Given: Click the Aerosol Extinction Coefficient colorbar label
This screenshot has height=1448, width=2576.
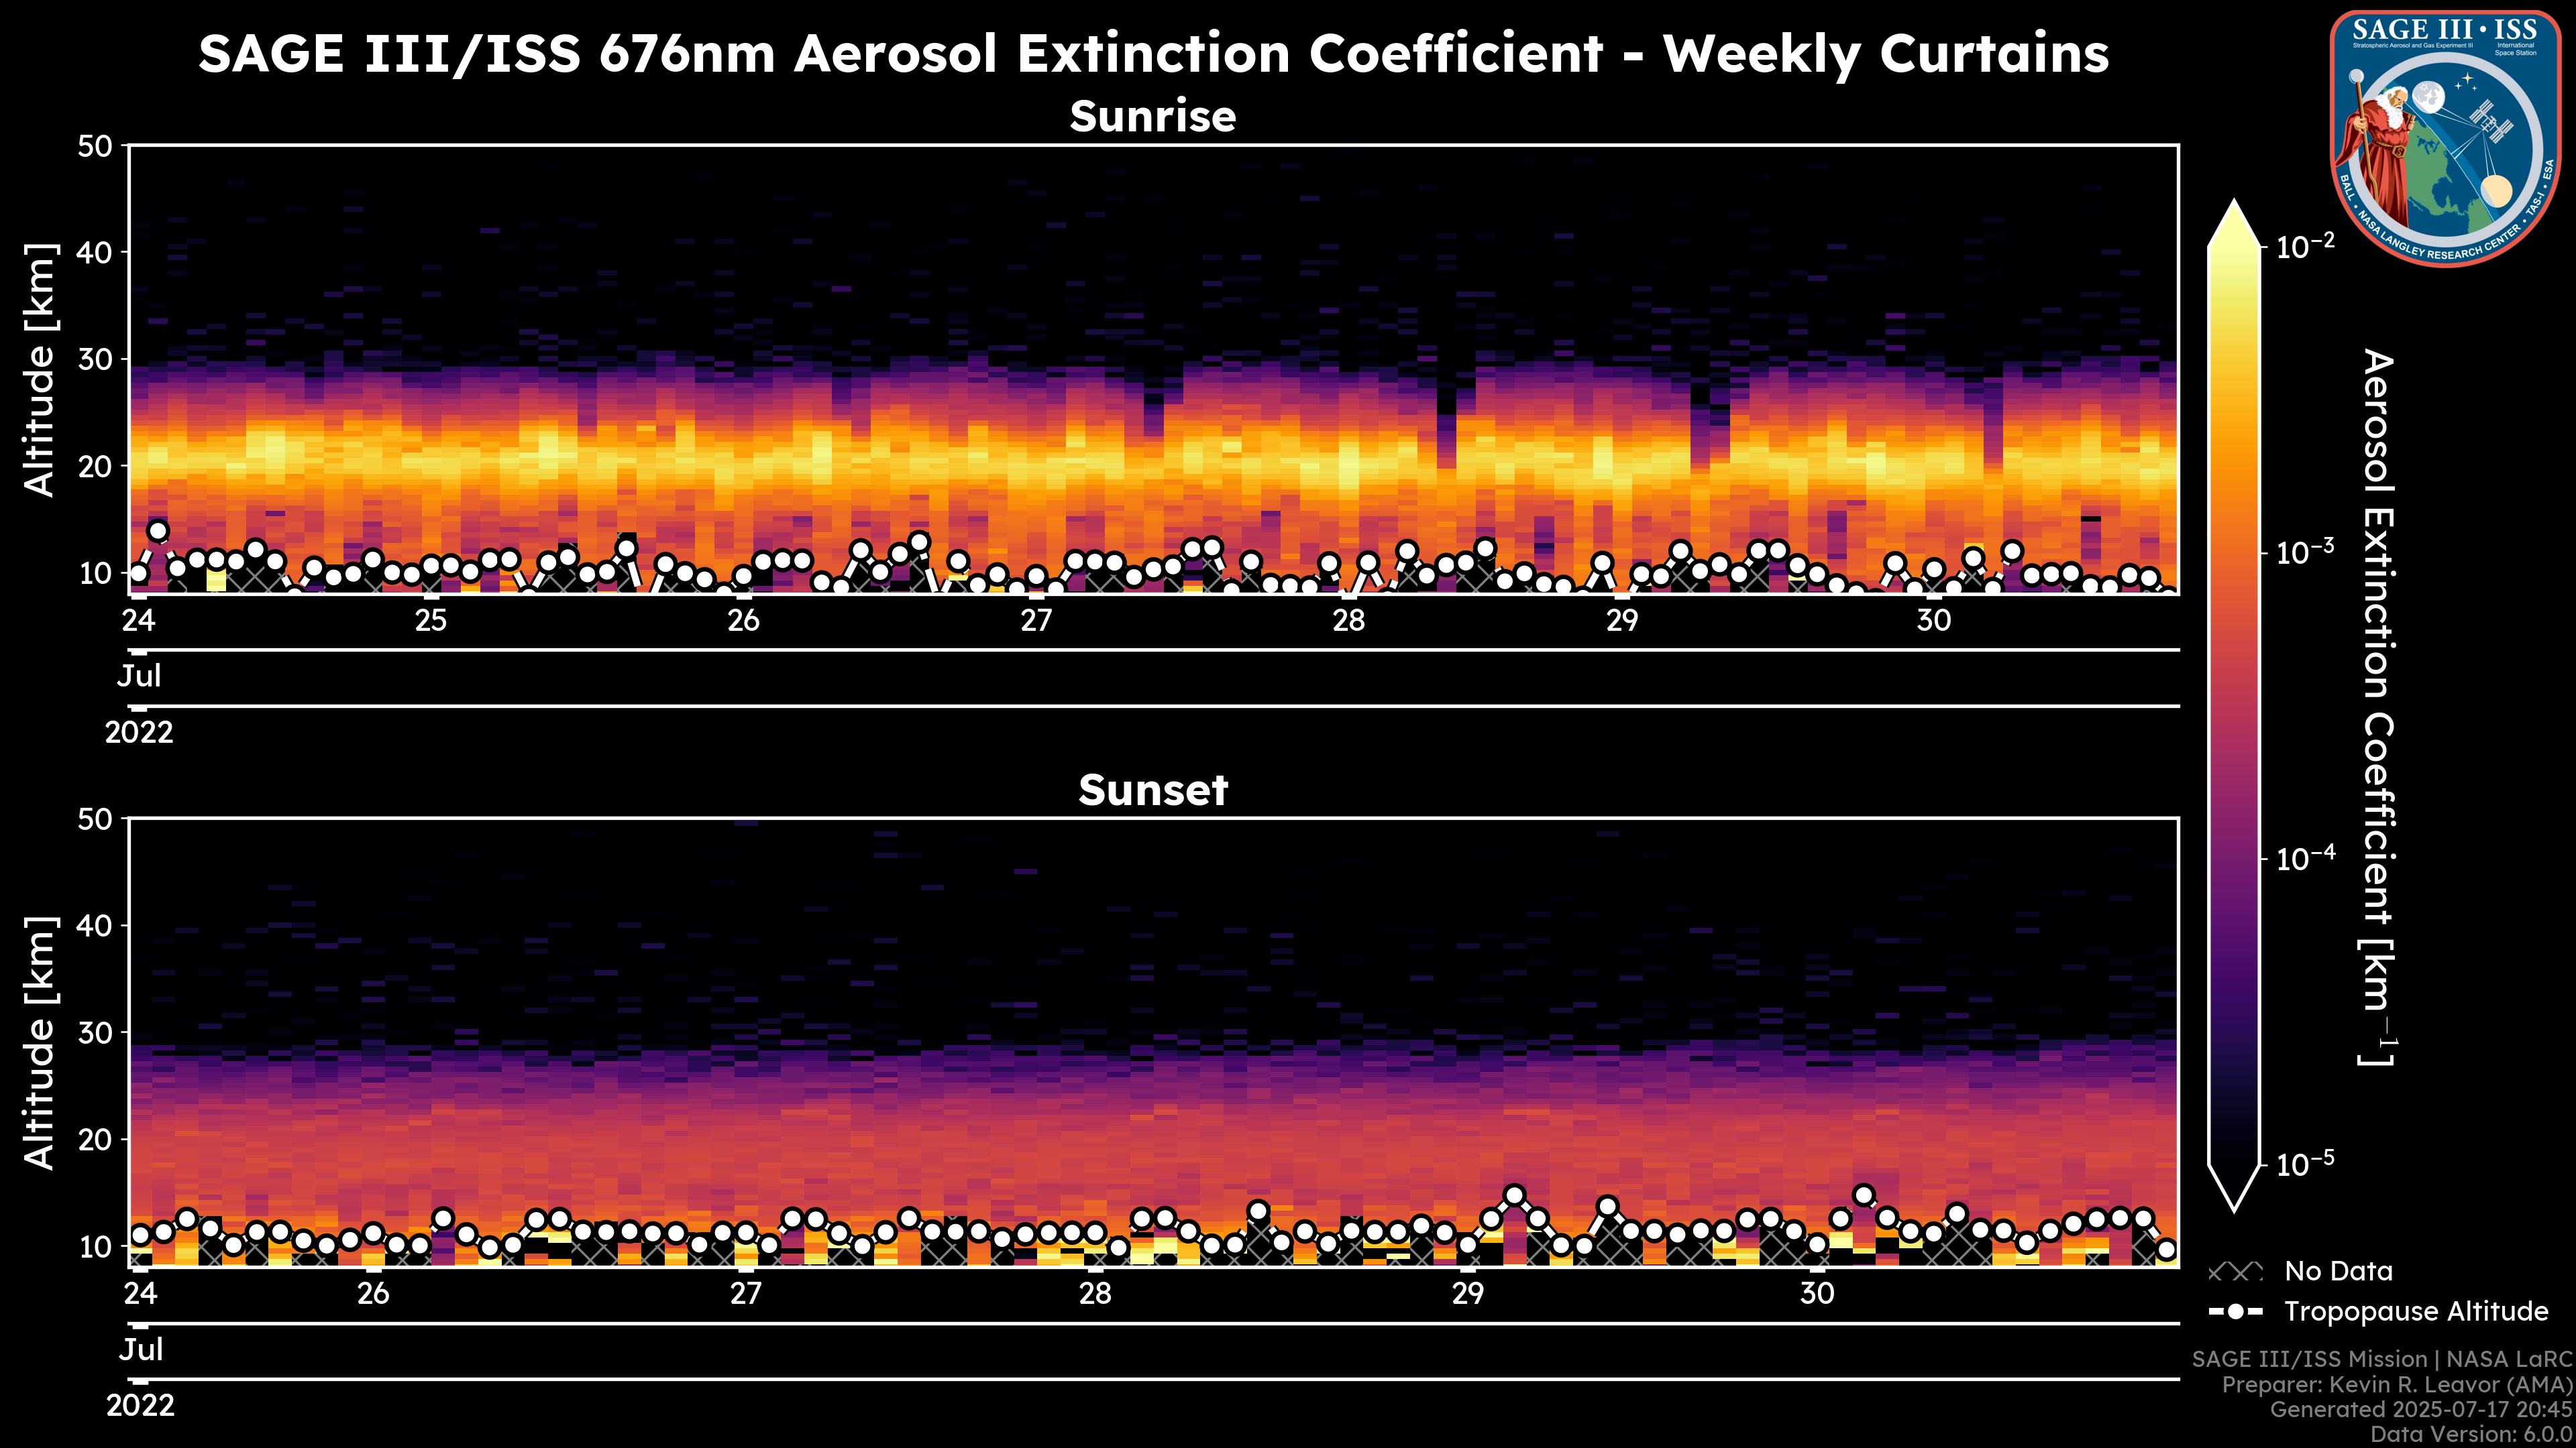Looking at the screenshot, I should coord(2378,705).
